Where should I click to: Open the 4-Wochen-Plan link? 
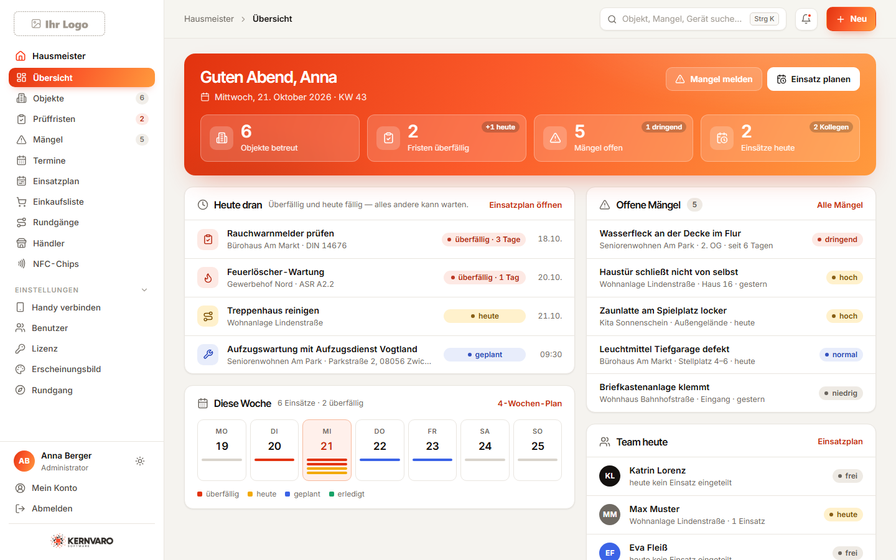(x=530, y=403)
